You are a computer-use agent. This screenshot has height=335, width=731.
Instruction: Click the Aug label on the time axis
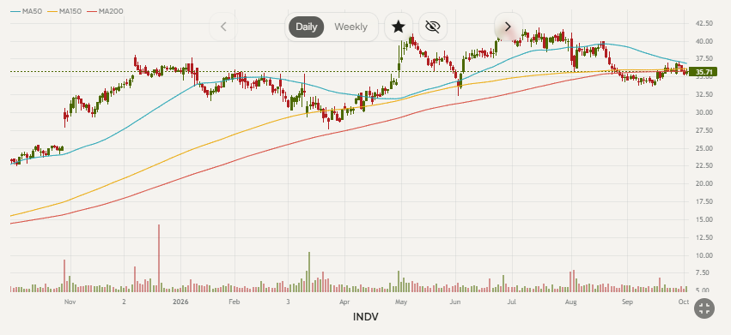[x=570, y=302]
